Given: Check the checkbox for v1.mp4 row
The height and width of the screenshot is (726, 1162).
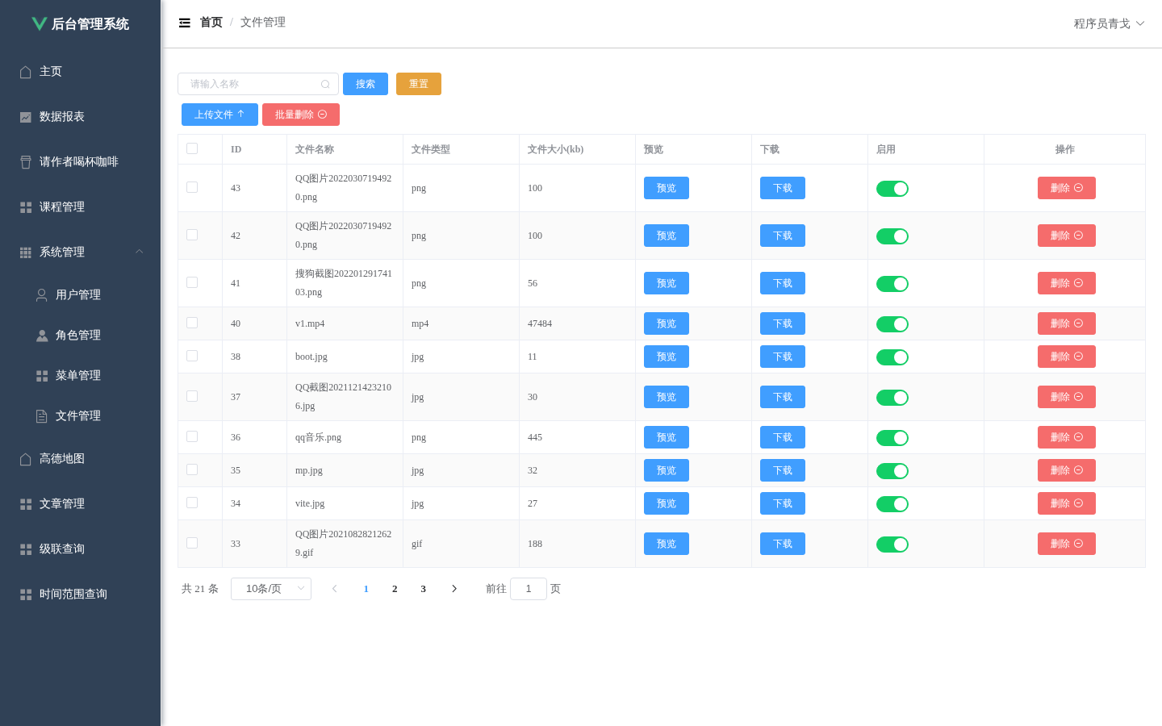Looking at the screenshot, I should pyautogui.click(x=192, y=323).
